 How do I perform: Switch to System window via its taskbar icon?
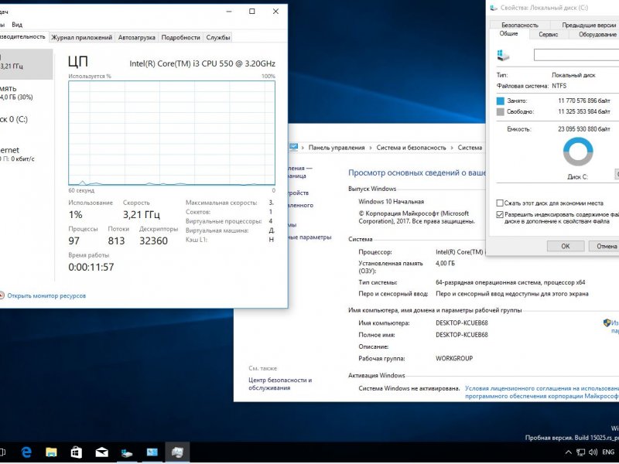(x=152, y=452)
